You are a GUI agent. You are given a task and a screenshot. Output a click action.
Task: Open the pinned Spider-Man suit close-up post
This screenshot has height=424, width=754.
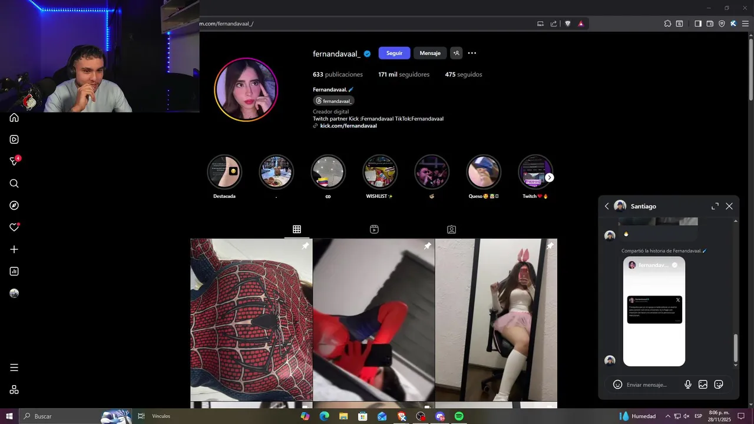(x=252, y=320)
